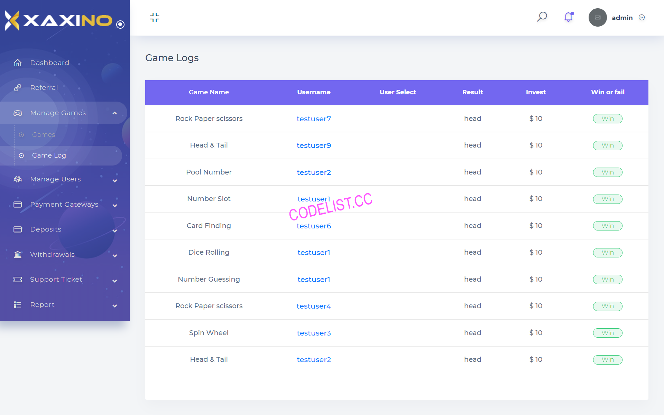Screen dimensions: 664x415
Task: Click the Spin Wheel game name cell
Action: tap(209, 333)
